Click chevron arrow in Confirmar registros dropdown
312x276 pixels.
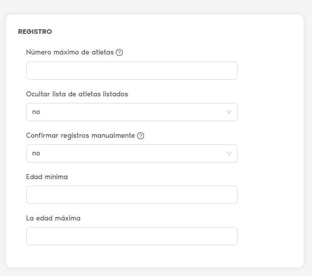(229, 153)
